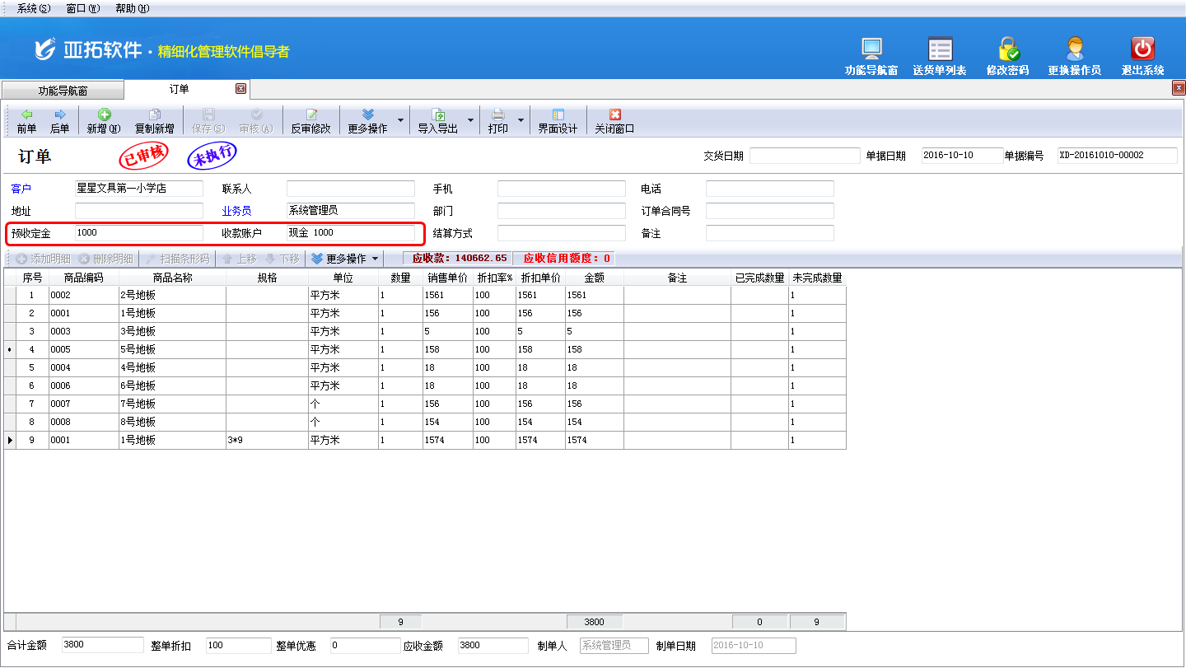This screenshot has width=1186, height=668.
Task: Expand the 导入导出 dropdown arrow
Action: [471, 120]
